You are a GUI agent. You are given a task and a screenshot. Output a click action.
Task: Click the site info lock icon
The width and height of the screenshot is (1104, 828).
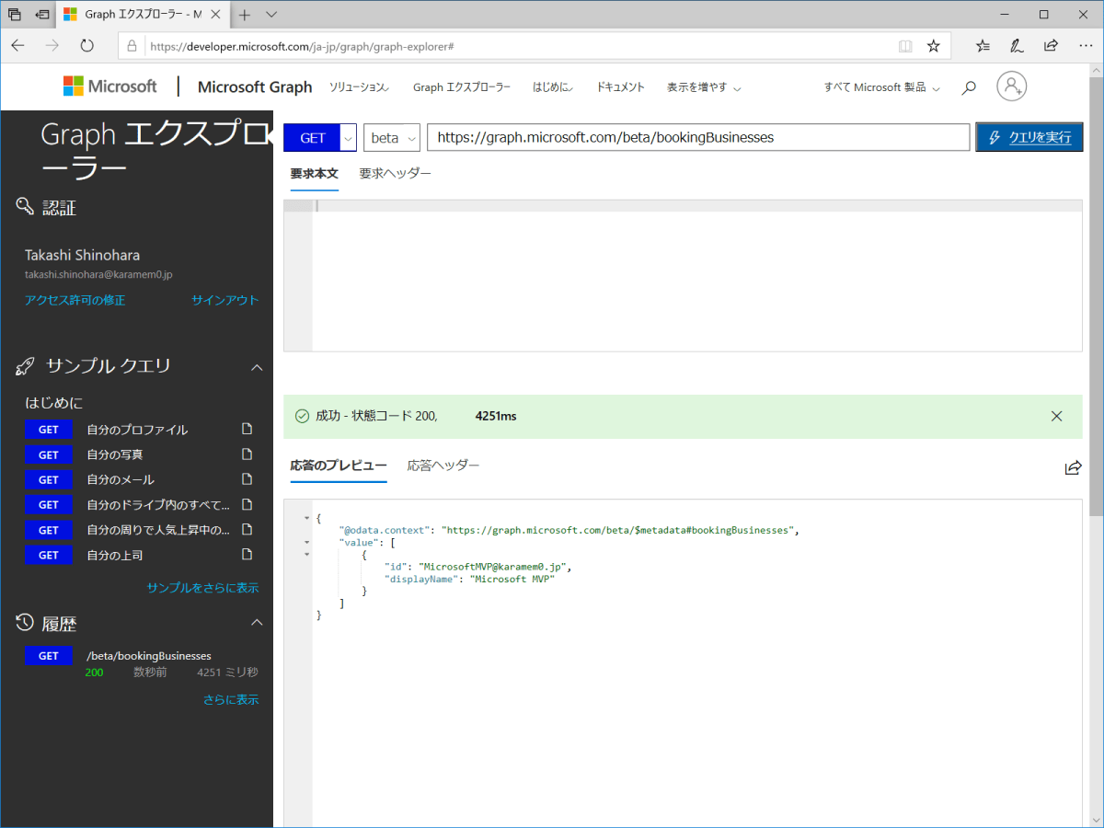click(x=132, y=46)
